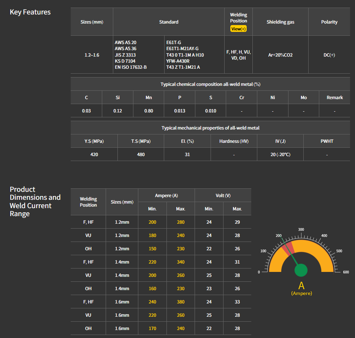Click the Ar+20%CO2 shielding gas cell

[x=280, y=55]
